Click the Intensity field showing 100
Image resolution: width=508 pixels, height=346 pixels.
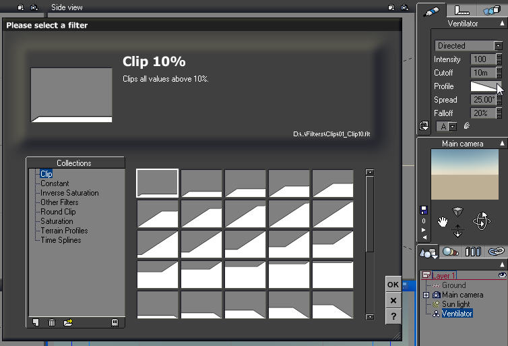[483, 59]
